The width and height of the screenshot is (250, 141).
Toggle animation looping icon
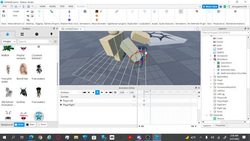tap(115, 92)
